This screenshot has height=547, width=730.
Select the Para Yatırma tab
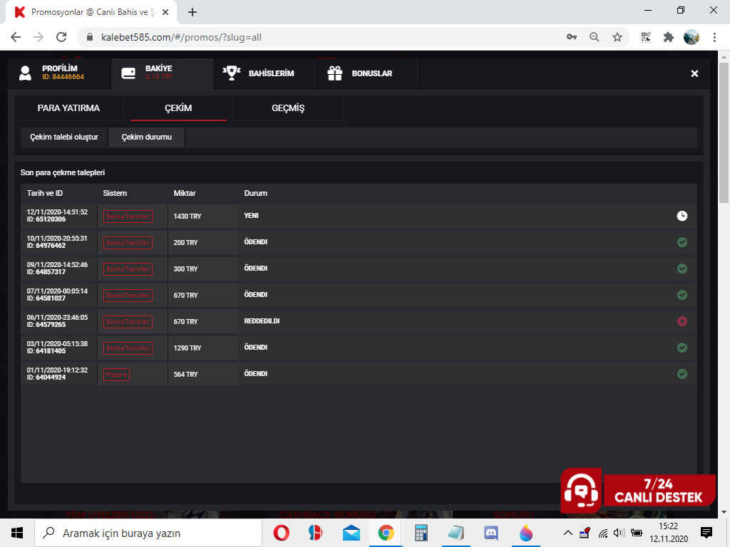pos(68,108)
